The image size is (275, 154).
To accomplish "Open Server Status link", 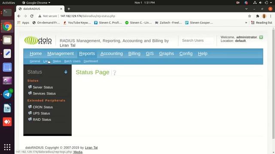I will 43,87.
